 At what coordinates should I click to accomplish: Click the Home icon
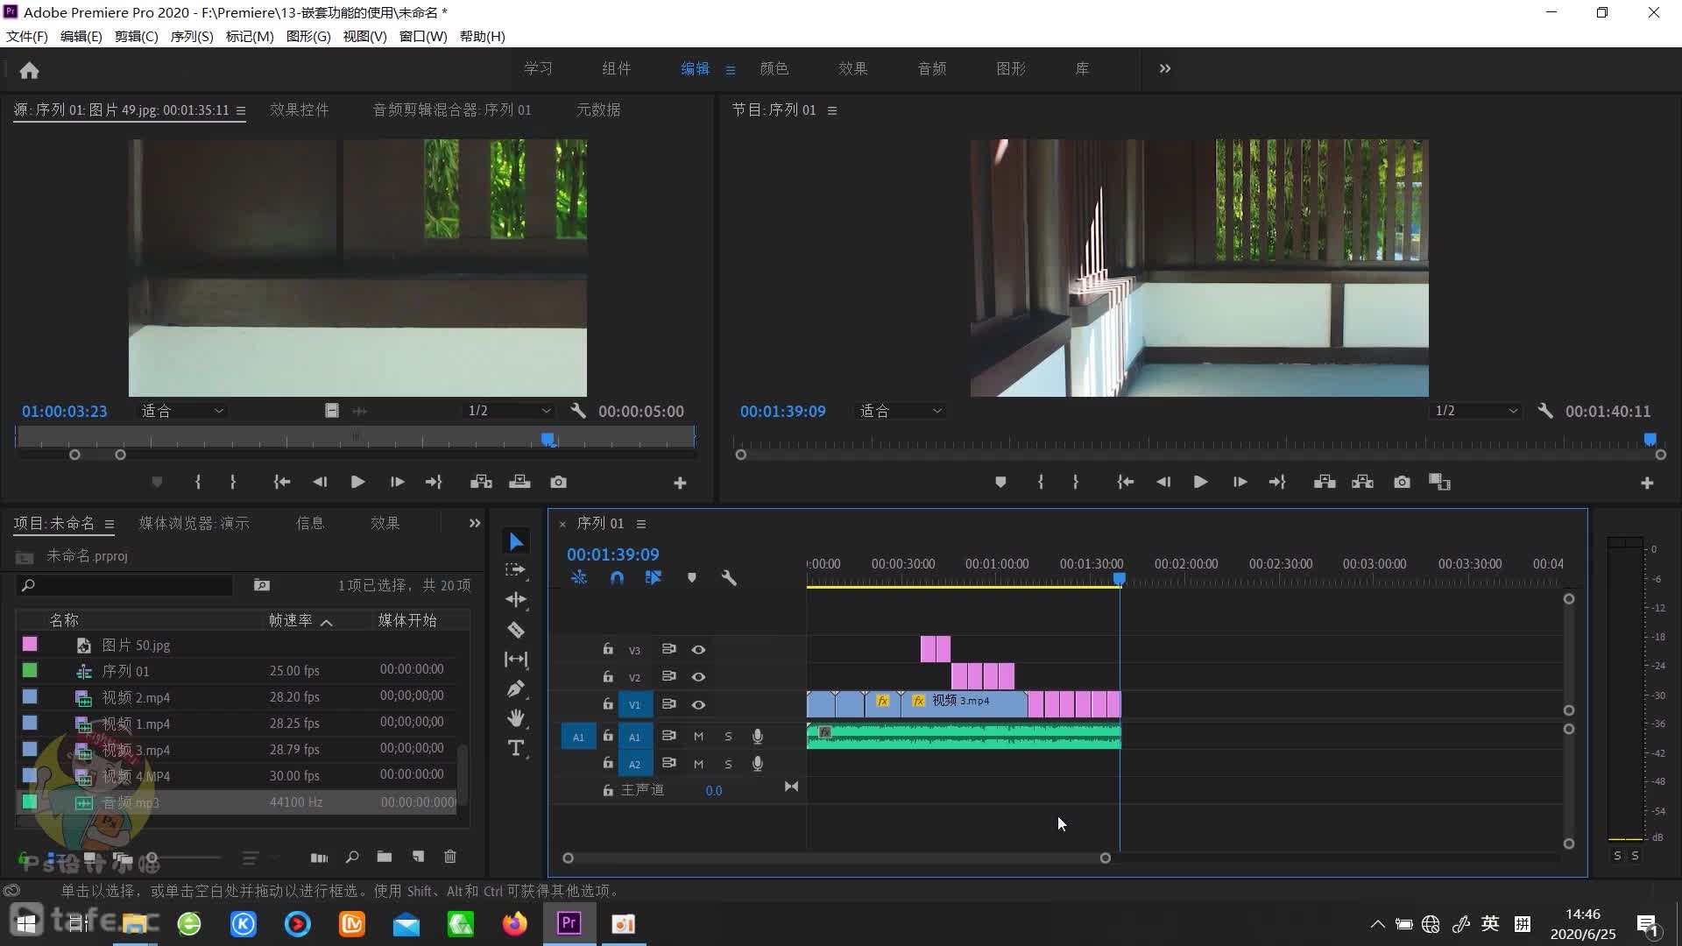(29, 70)
